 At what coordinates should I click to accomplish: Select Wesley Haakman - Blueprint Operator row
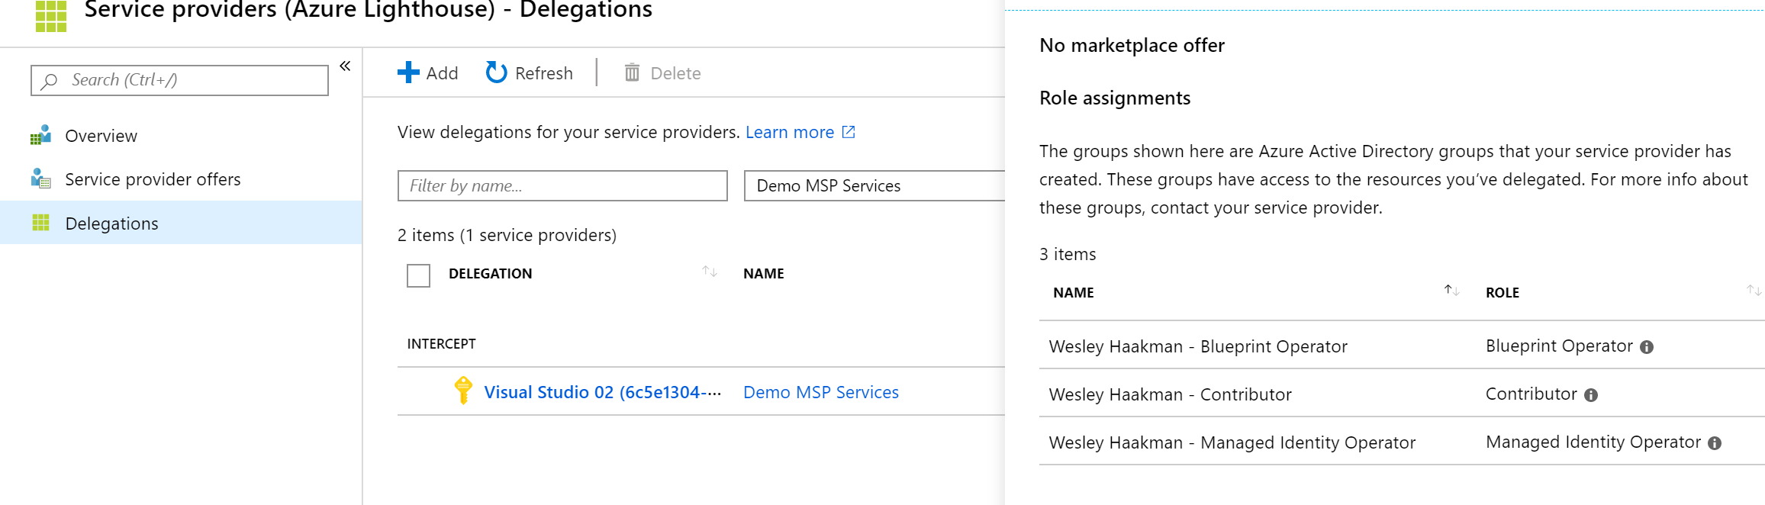tap(1402, 346)
